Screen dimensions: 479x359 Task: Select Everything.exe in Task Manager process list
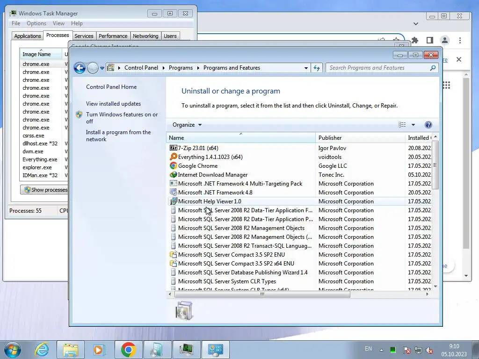40,159
